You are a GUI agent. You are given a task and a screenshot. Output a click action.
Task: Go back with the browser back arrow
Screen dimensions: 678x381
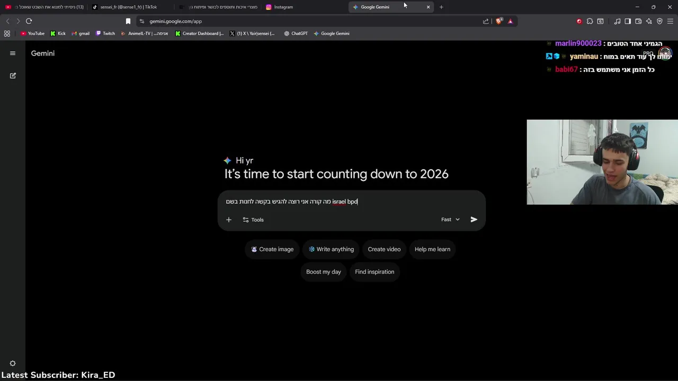tap(7, 21)
